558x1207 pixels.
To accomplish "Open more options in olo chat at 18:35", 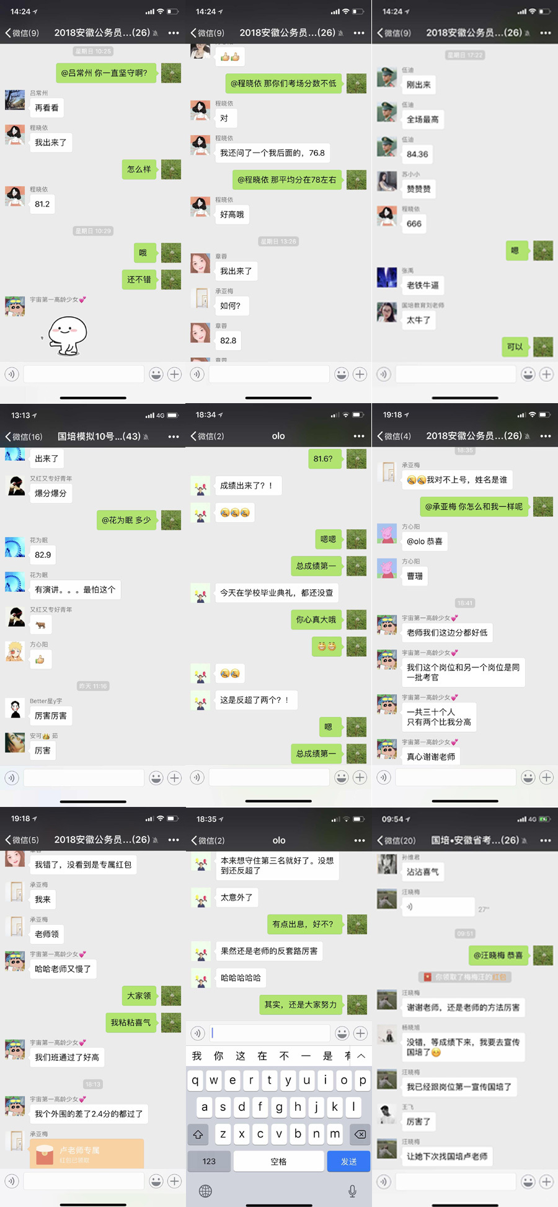I will point(360,840).
